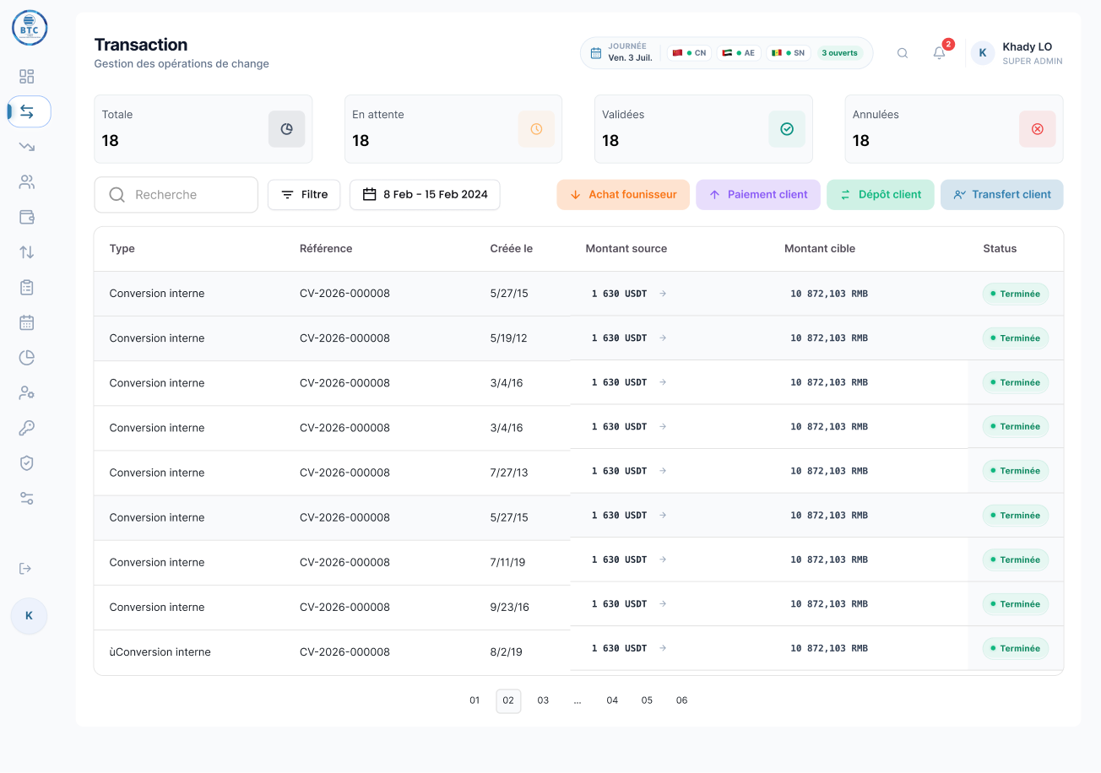Open the up-down arrows sidebar icon
Image resolution: width=1101 pixels, height=773 pixels.
[27, 252]
